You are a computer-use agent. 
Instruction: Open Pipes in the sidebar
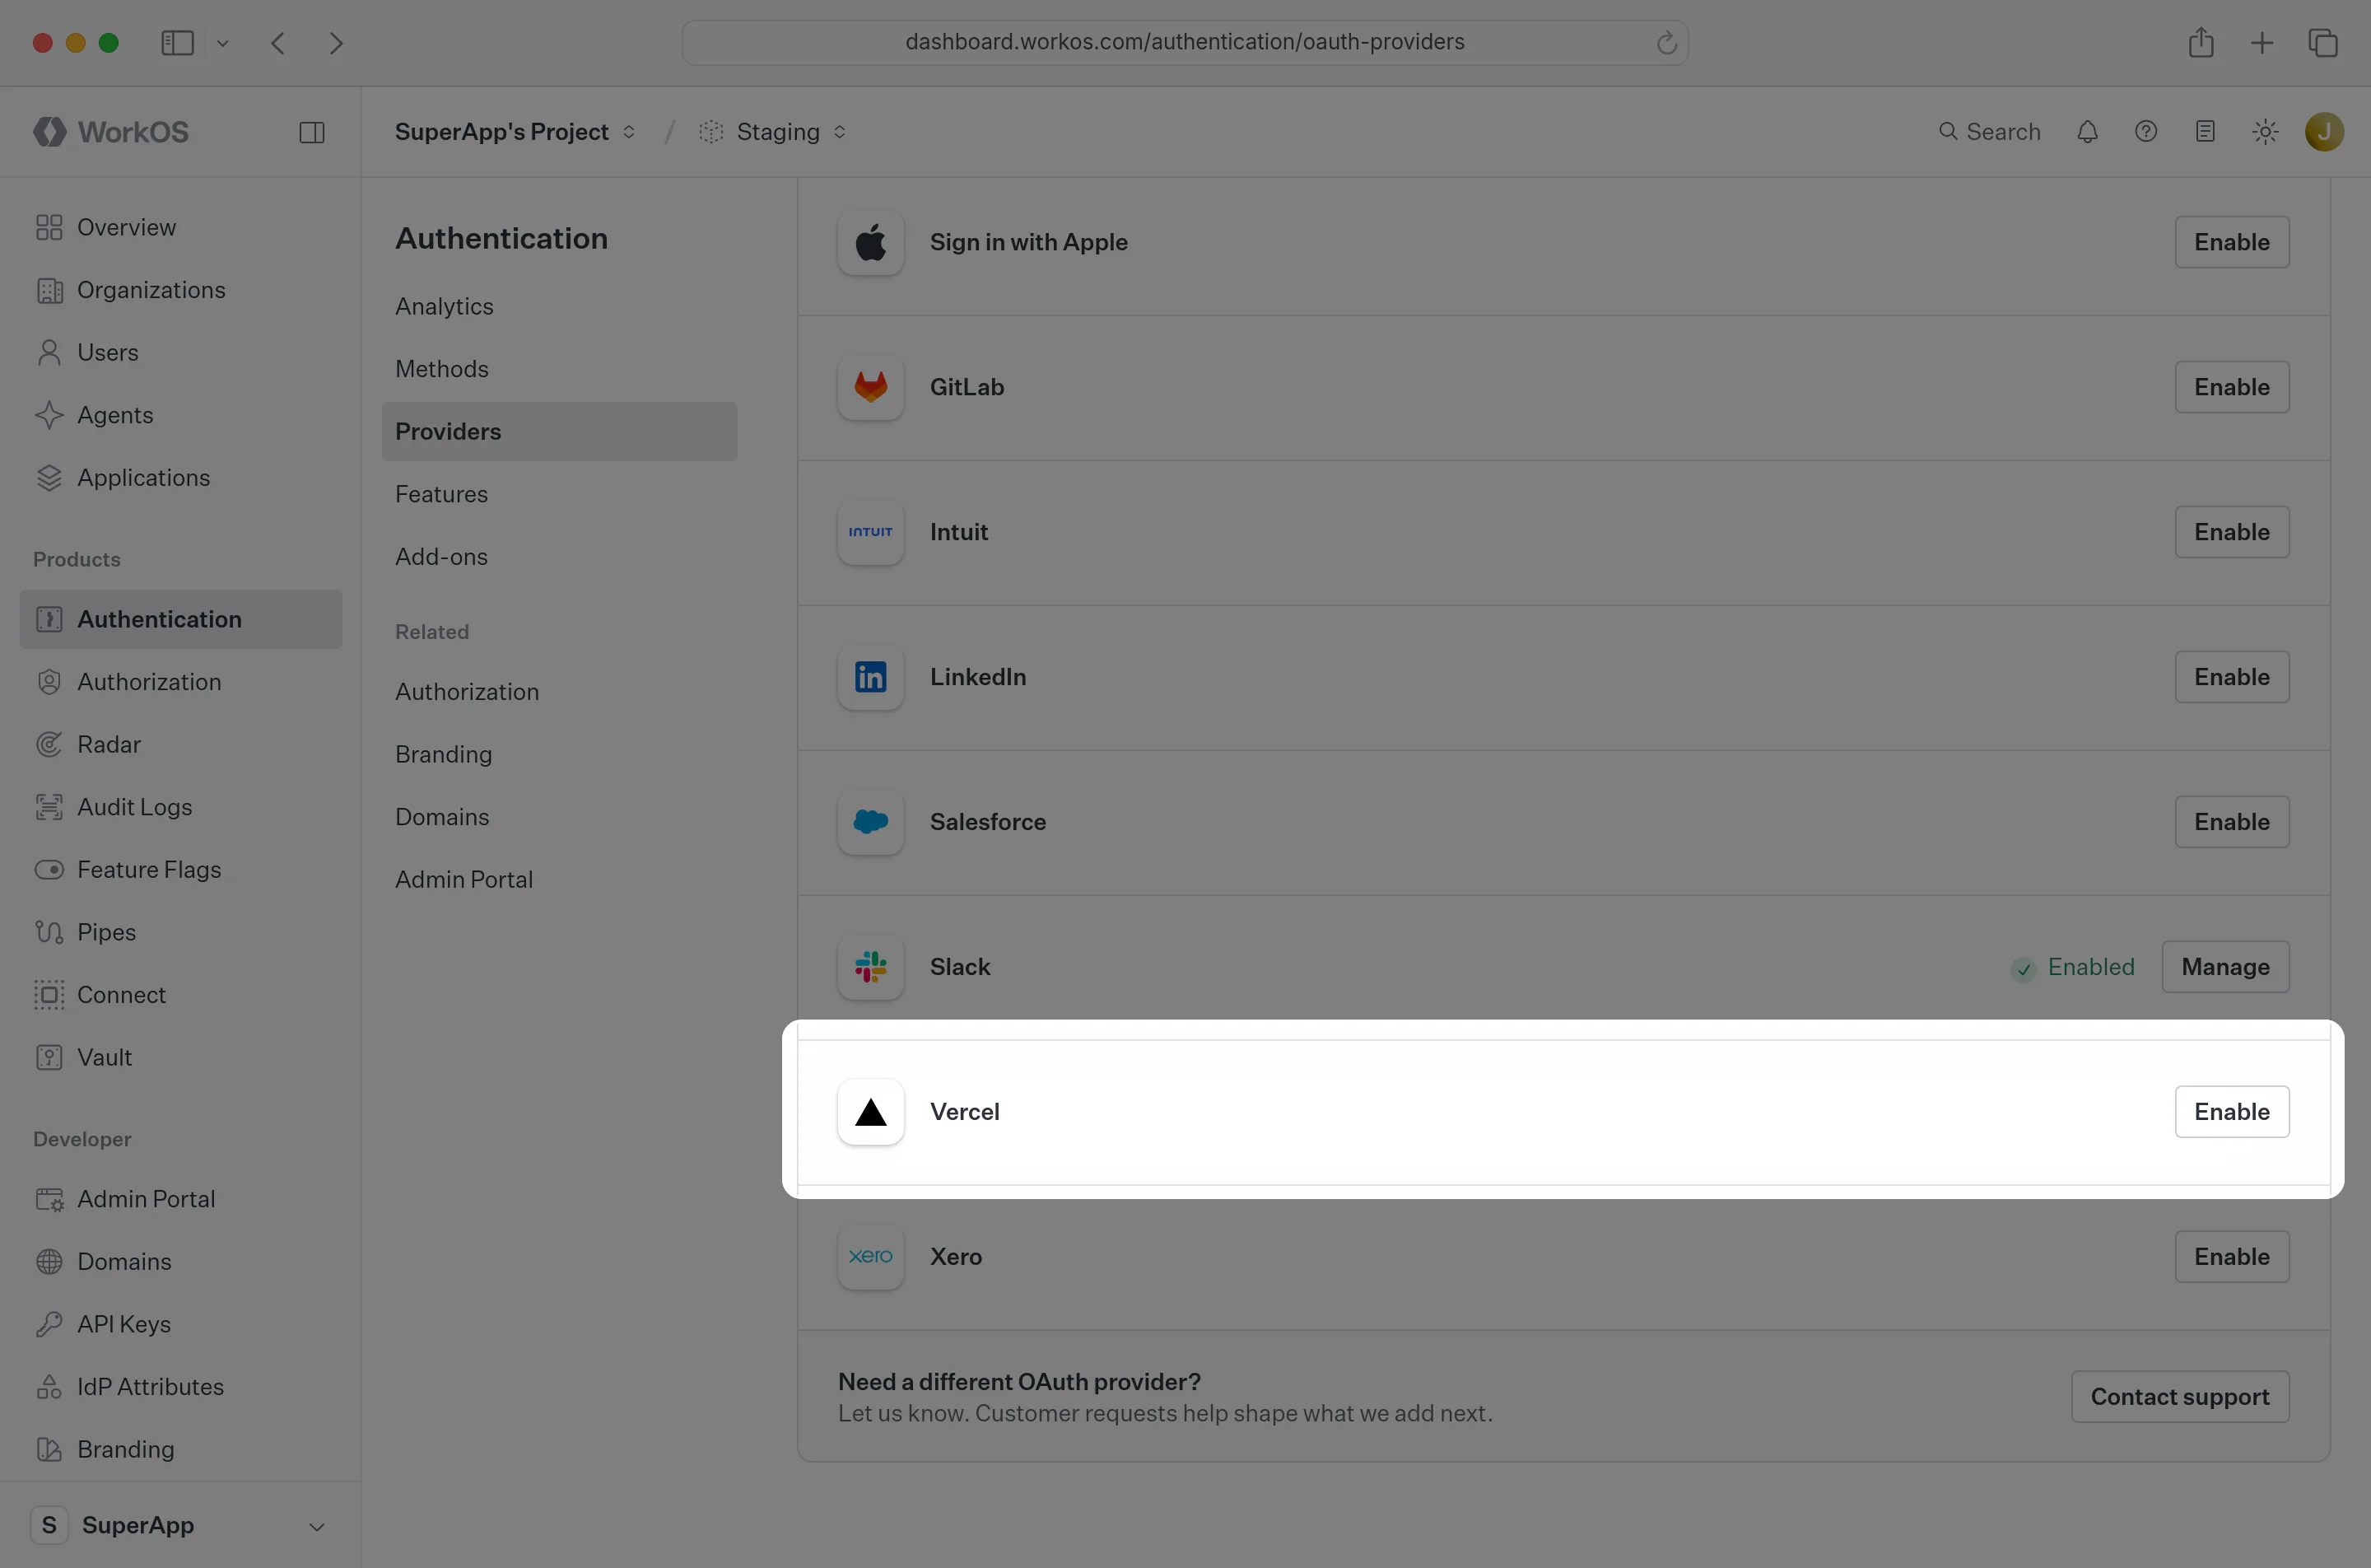(181, 932)
